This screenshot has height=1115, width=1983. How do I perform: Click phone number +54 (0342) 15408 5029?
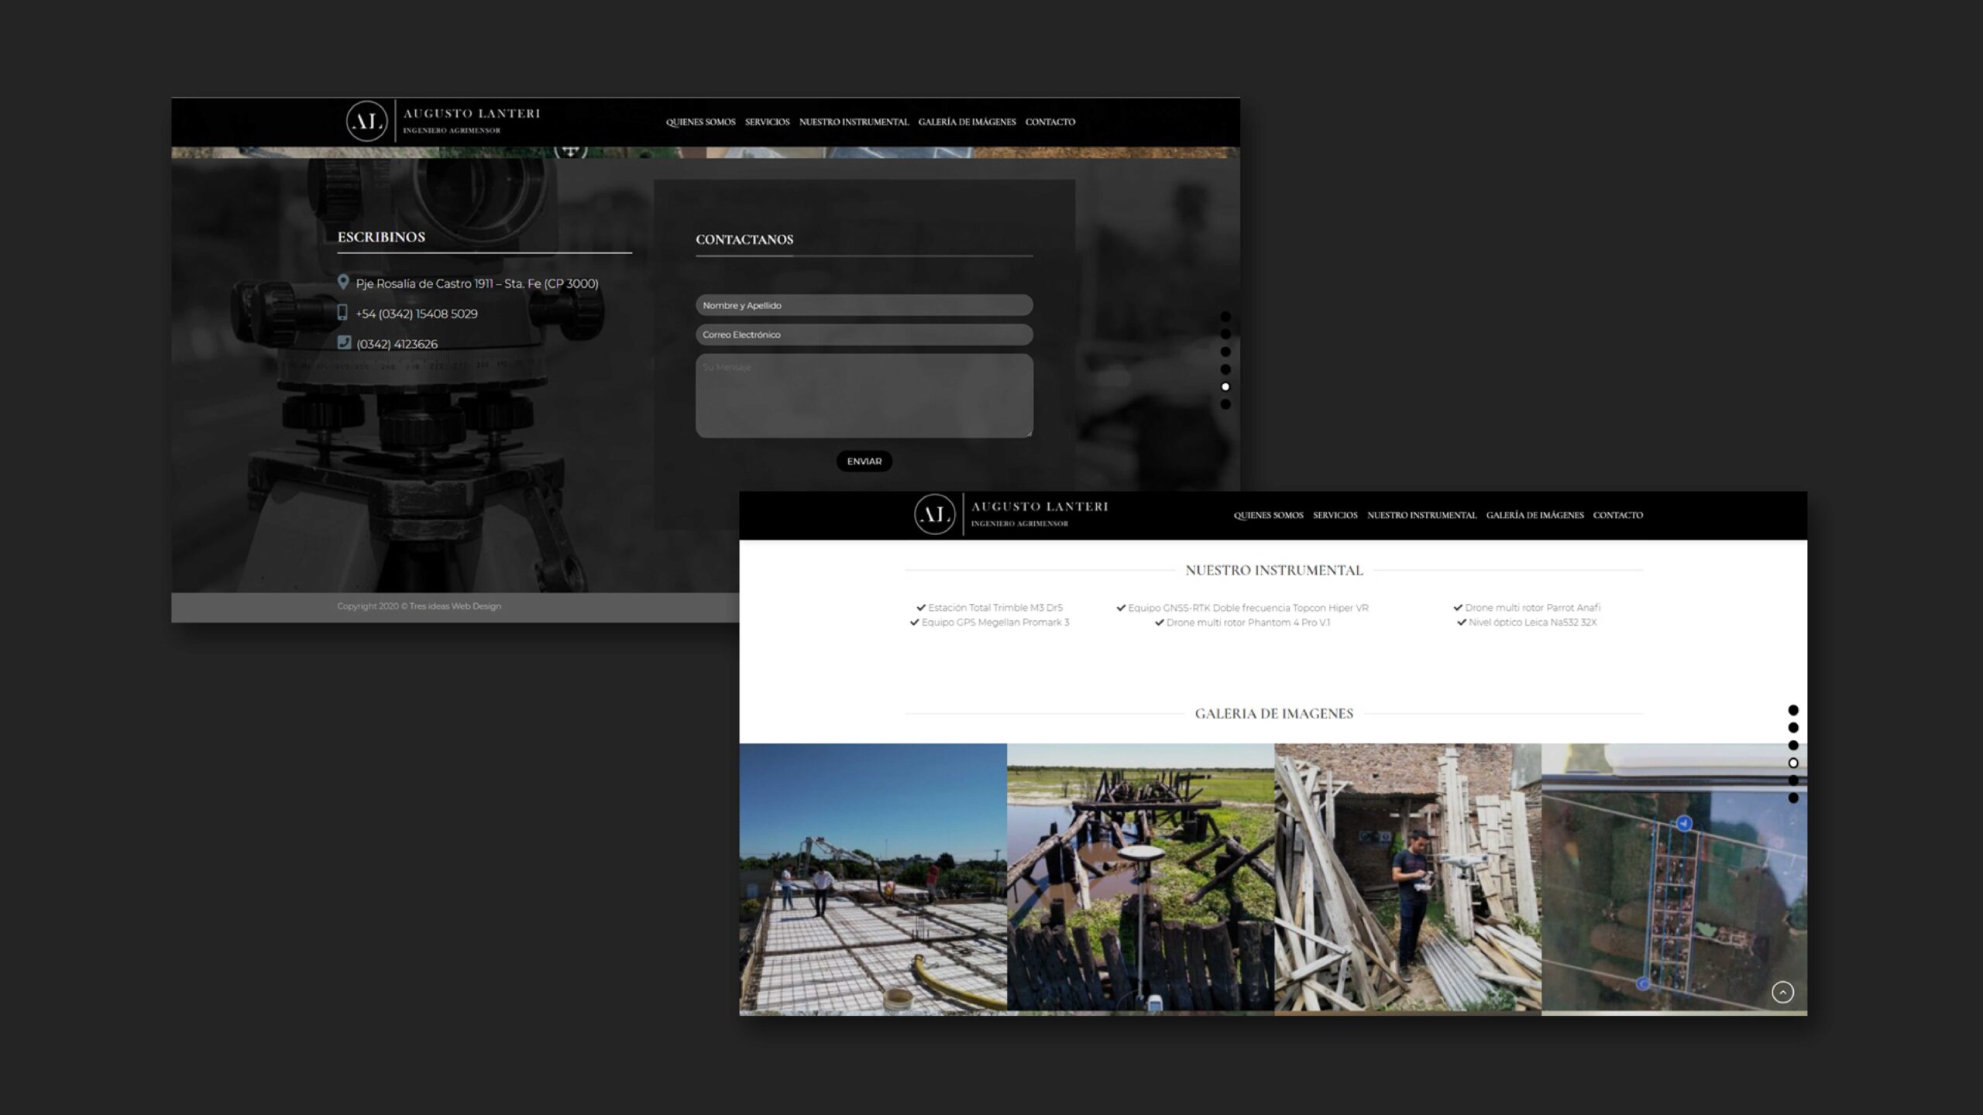[417, 314]
